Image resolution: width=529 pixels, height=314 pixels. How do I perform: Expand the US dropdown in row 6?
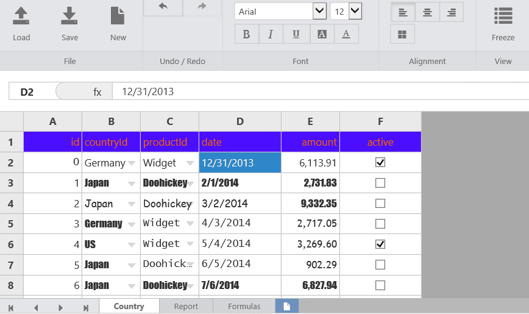(132, 244)
